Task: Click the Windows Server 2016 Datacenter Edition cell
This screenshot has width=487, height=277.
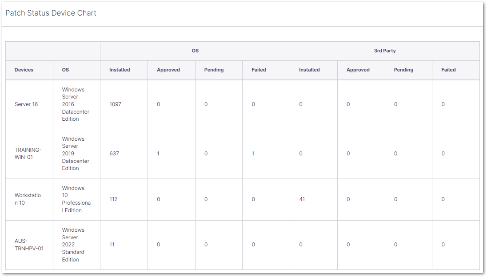Action: click(x=76, y=104)
